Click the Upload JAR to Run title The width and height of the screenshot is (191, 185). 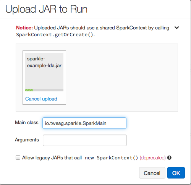(46, 9)
